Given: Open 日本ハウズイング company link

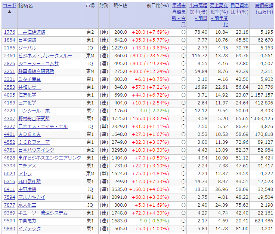Looking at the screenshot, I should [x=36, y=150].
